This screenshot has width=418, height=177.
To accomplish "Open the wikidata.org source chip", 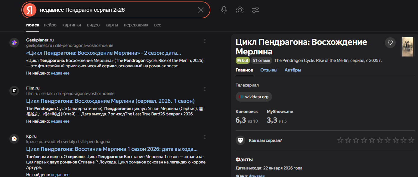I will pos(254,97).
